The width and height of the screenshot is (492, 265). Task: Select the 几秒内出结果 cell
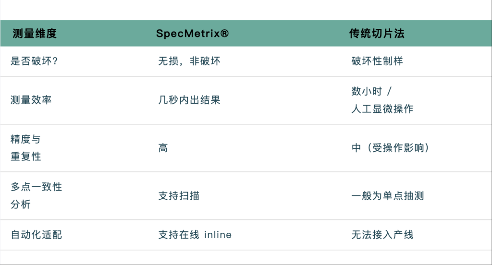point(189,100)
